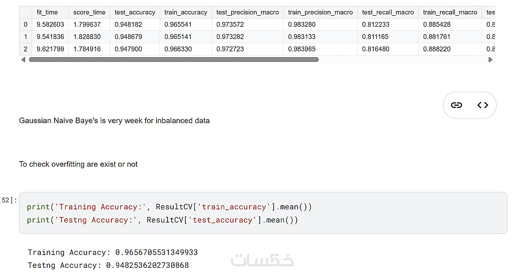This screenshot has height=272, width=525.
Task: Click the train_precision_macro column header
Action: pos(320,12)
